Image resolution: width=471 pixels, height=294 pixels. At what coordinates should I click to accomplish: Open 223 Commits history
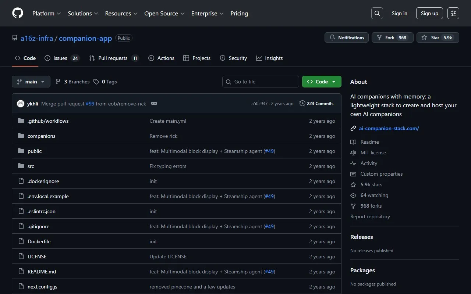316,104
